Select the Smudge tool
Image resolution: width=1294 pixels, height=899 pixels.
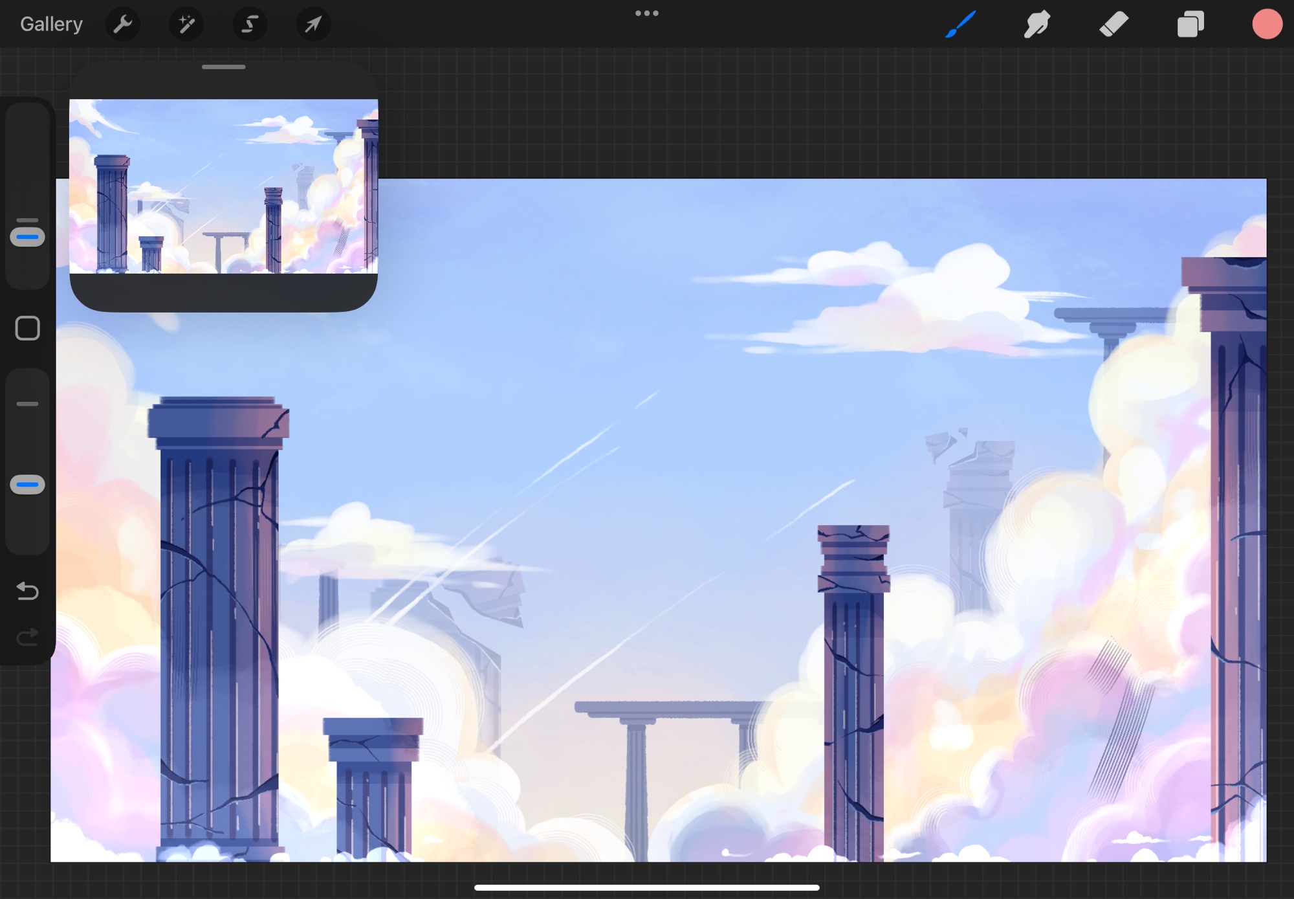click(x=1036, y=25)
